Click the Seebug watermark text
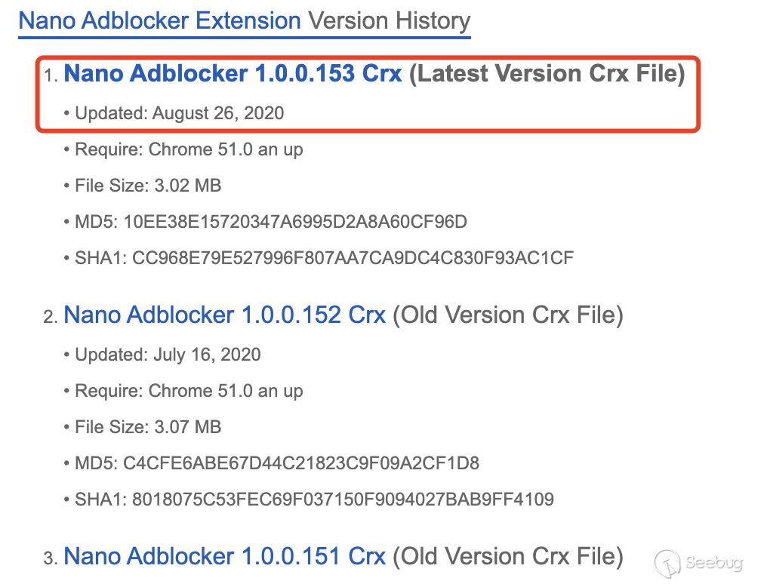This screenshot has width=764, height=584. 714,563
